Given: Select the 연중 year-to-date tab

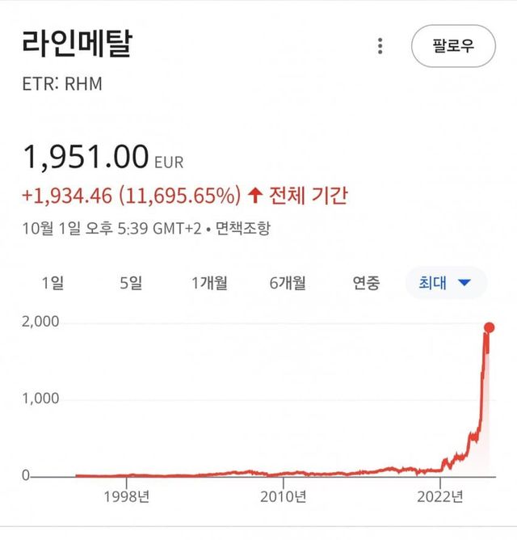Looking at the screenshot, I should click(x=366, y=283).
